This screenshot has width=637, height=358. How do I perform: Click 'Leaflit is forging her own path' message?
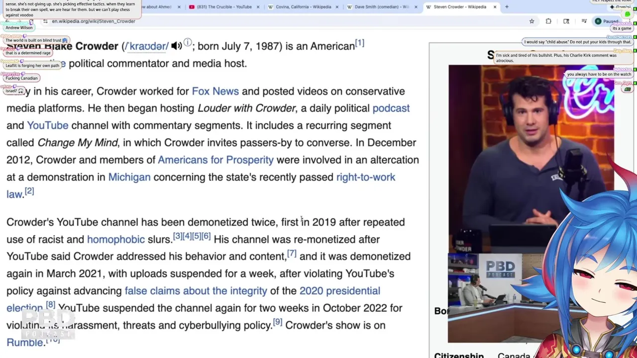click(32, 66)
